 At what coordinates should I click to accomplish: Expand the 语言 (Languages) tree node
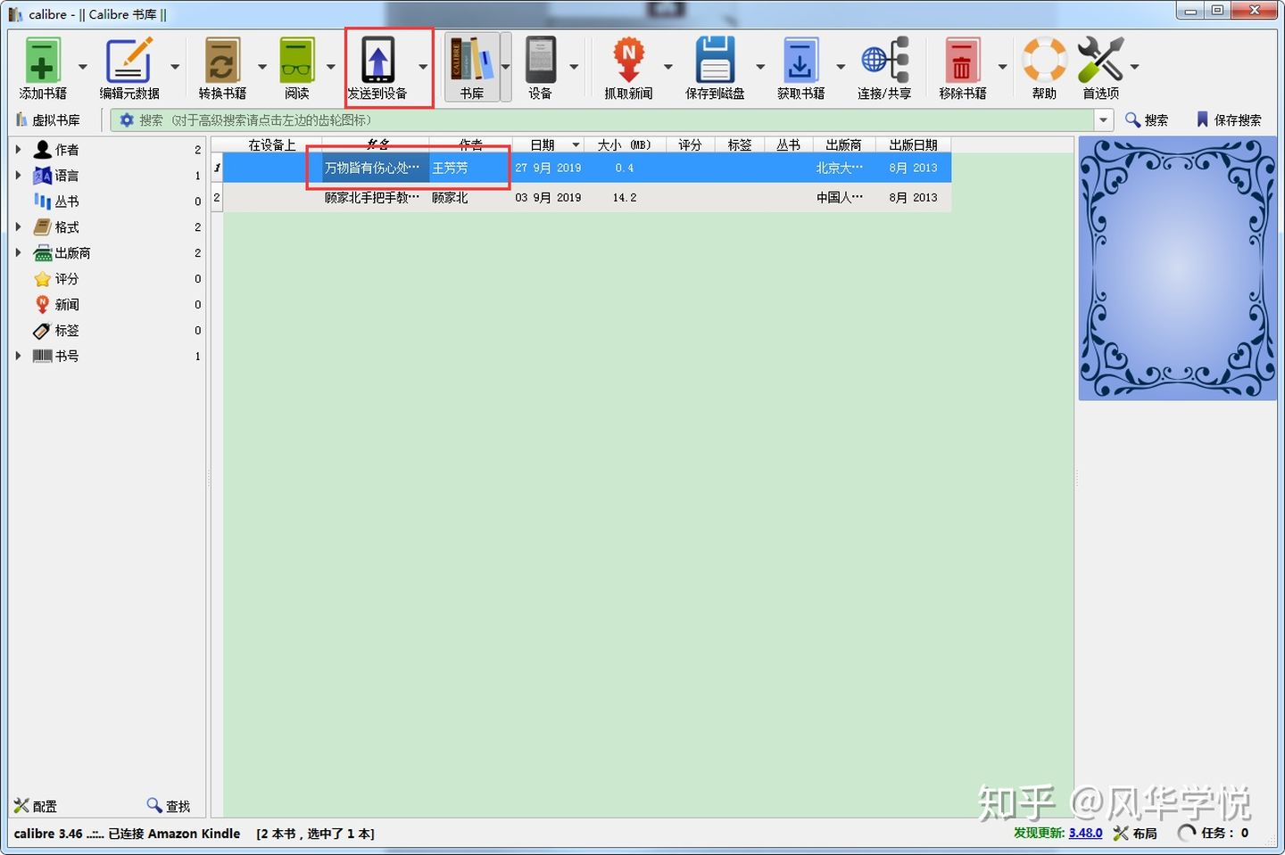(x=18, y=176)
